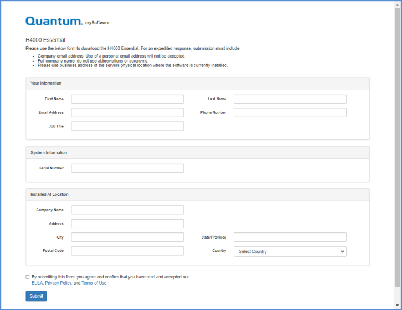Open the EULA link
The width and height of the screenshot is (402, 310).
click(37, 283)
